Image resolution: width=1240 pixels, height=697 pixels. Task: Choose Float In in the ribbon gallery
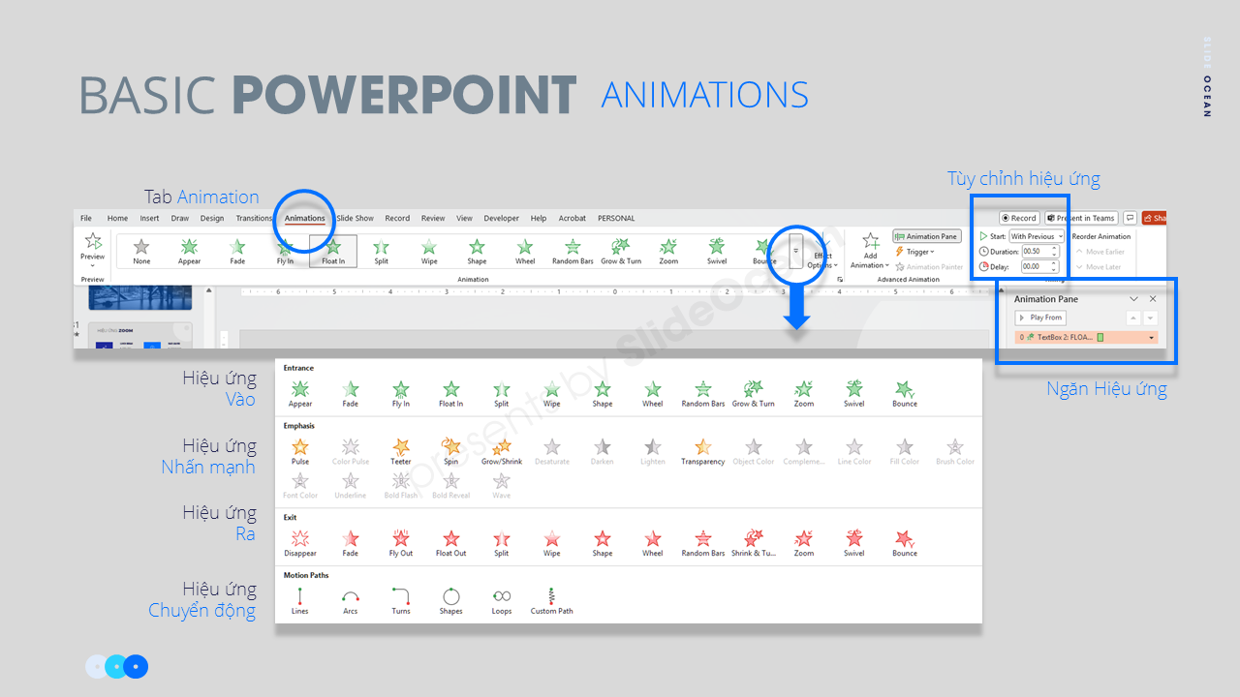333,252
